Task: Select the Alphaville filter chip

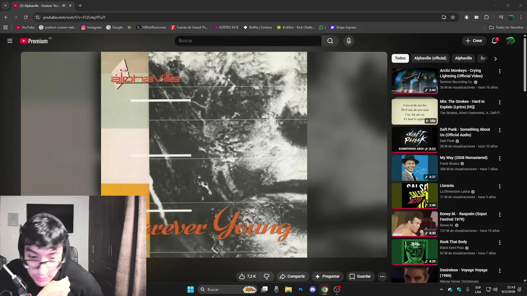Action: click(x=464, y=58)
